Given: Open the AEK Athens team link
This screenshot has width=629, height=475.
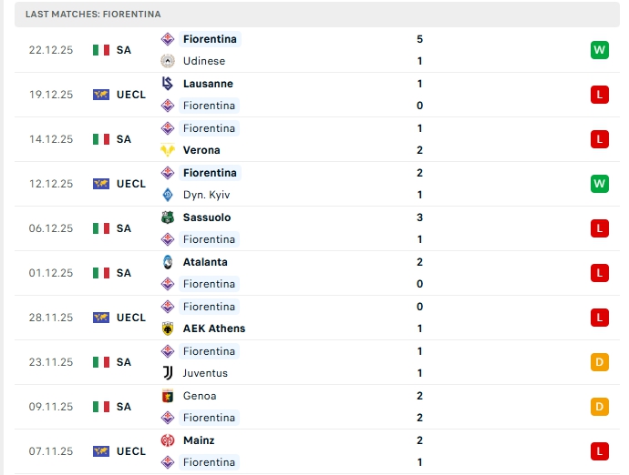Looking at the screenshot, I should point(213,328).
